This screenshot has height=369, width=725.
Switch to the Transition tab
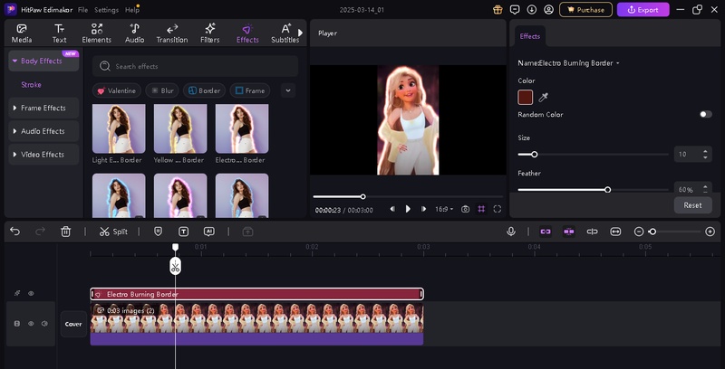[171, 33]
